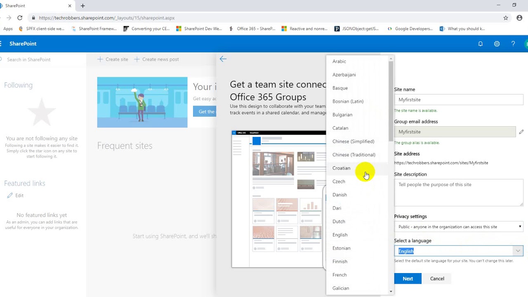Go back with the panel's left arrow

(223, 59)
